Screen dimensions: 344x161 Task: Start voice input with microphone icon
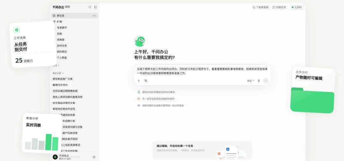click(x=259, y=81)
